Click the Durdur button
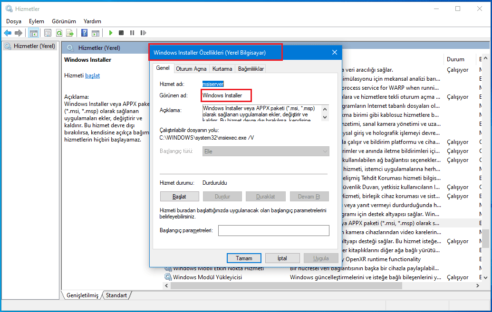The height and width of the screenshot is (312, 492). [222, 197]
